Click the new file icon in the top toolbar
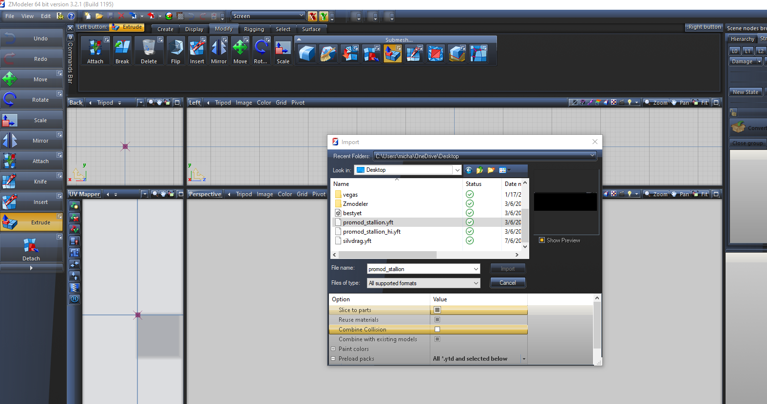The height and width of the screenshot is (404, 767). 88,16
